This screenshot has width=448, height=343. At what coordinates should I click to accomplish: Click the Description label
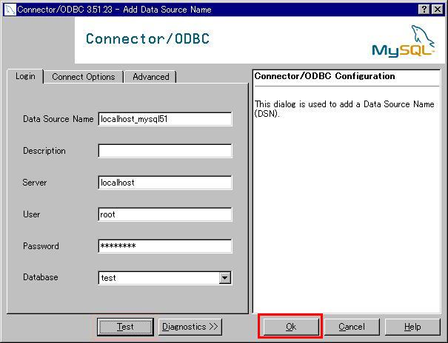point(44,151)
